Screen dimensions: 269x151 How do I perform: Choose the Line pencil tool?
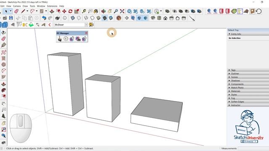[23, 11]
